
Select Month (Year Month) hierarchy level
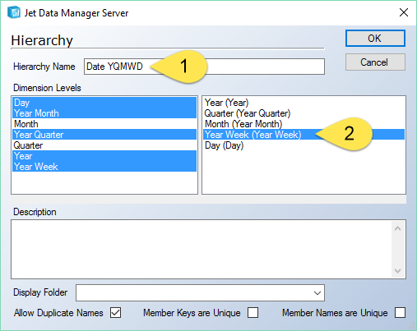(243, 124)
